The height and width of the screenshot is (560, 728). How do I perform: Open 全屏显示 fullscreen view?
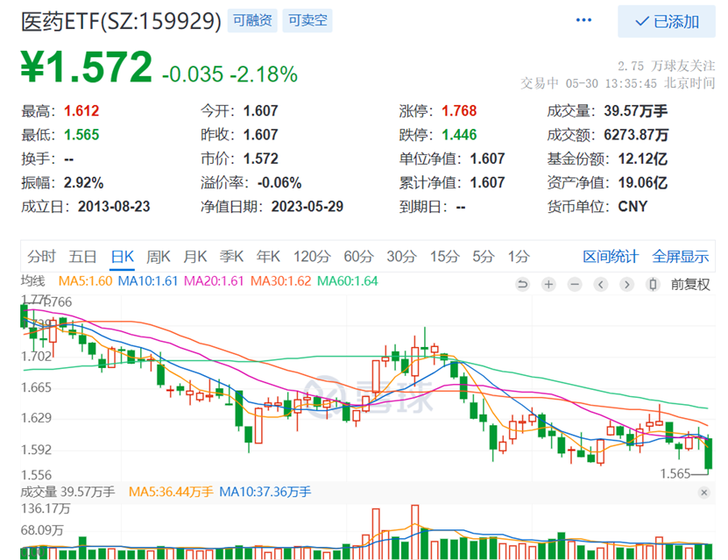(x=680, y=256)
